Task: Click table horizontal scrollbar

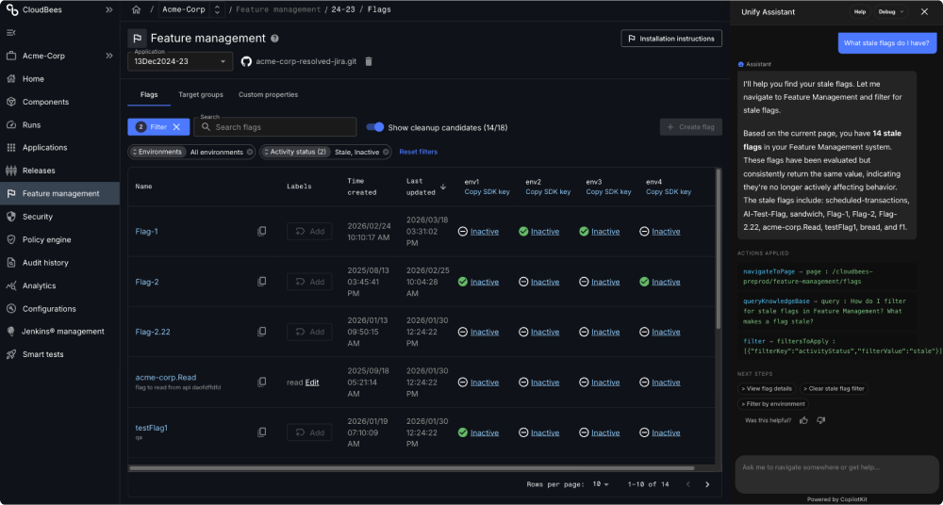Action: tap(412, 467)
